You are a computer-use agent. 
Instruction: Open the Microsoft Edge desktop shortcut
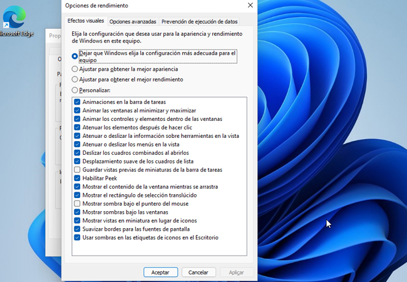[14, 21]
